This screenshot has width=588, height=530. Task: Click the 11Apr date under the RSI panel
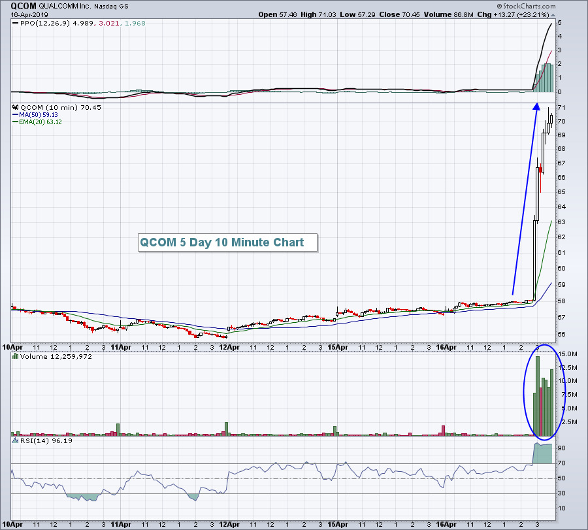coord(121,524)
